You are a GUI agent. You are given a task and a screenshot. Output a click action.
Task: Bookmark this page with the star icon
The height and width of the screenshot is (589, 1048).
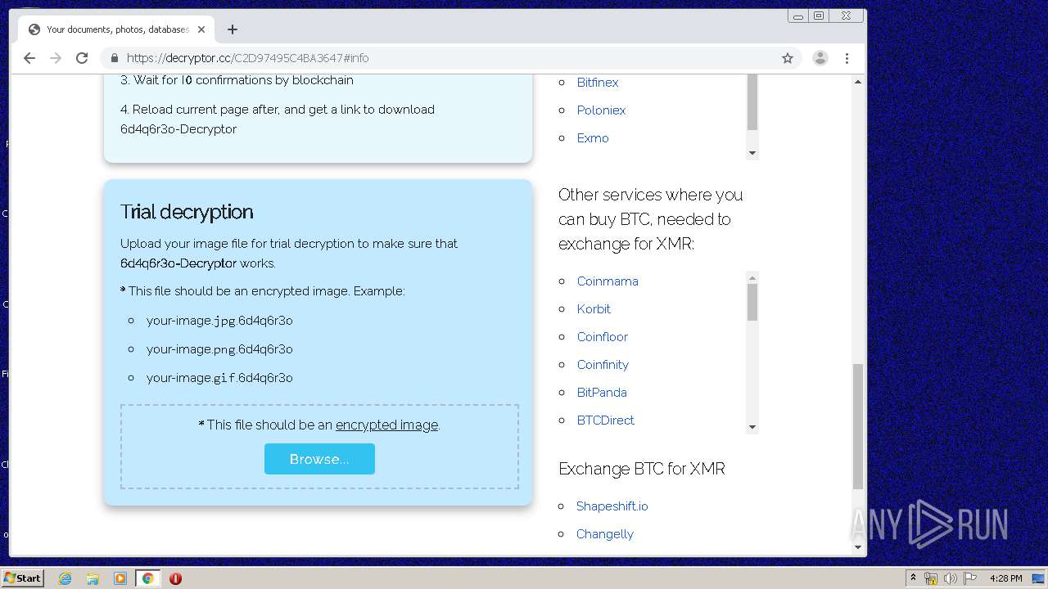[x=788, y=58]
